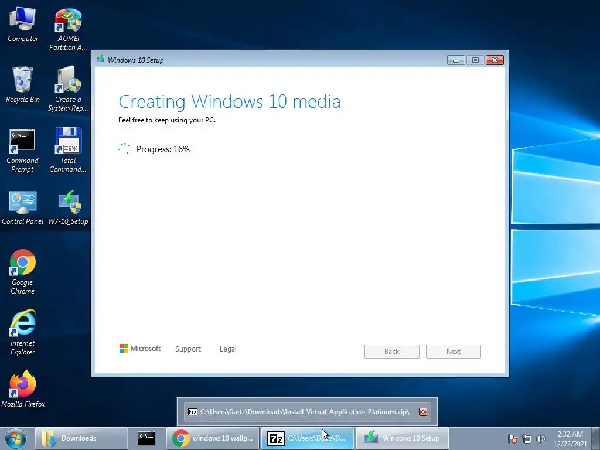Image resolution: width=600 pixels, height=450 pixels.
Task: Switch to 7-Zip taskbar button
Action: pyautogui.click(x=308, y=438)
